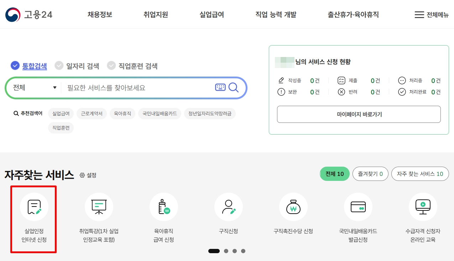Click the 국민내일배움카드 발급신청 card icon
Screen dimensions: 454x261
358,207
